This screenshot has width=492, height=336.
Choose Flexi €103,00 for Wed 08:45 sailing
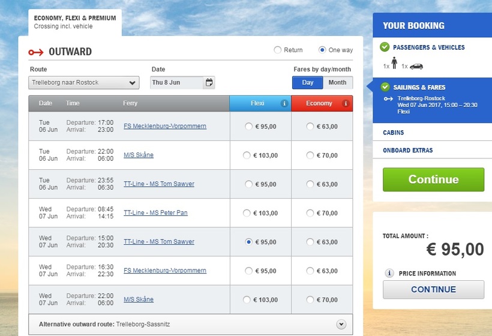click(x=247, y=213)
